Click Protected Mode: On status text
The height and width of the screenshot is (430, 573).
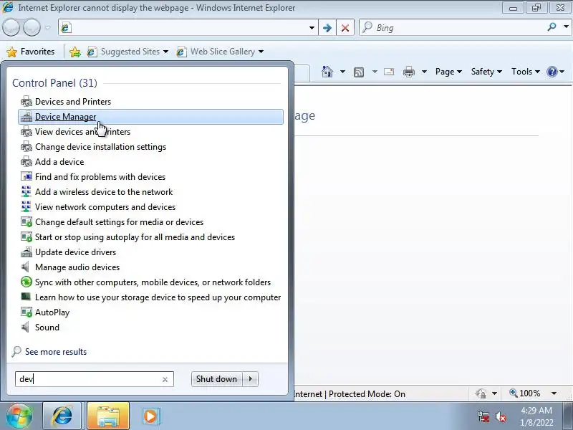[367, 394]
